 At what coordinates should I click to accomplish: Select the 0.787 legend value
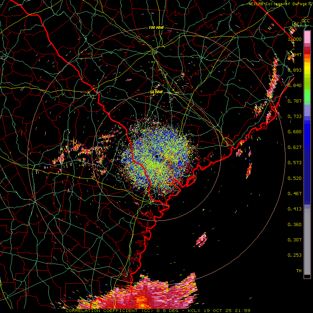[295, 101]
